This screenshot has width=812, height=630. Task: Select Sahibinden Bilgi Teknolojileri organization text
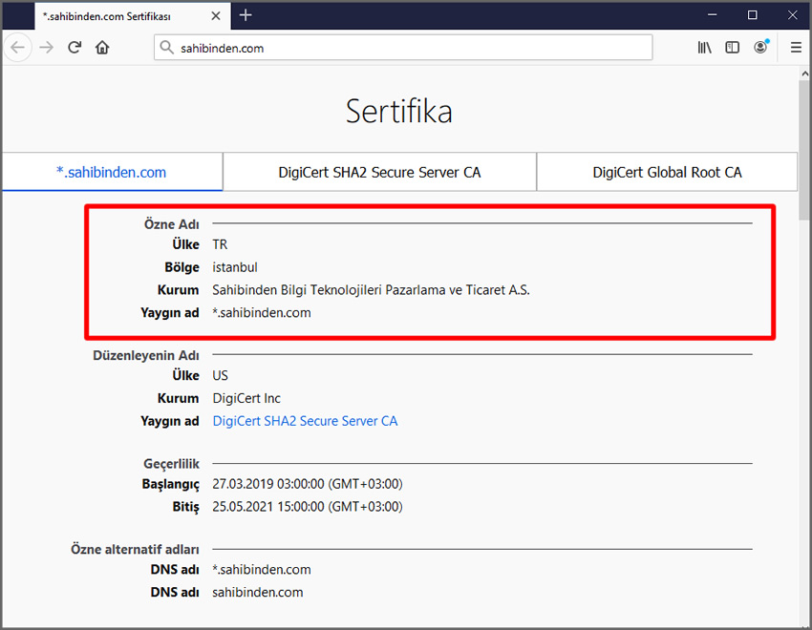371,289
